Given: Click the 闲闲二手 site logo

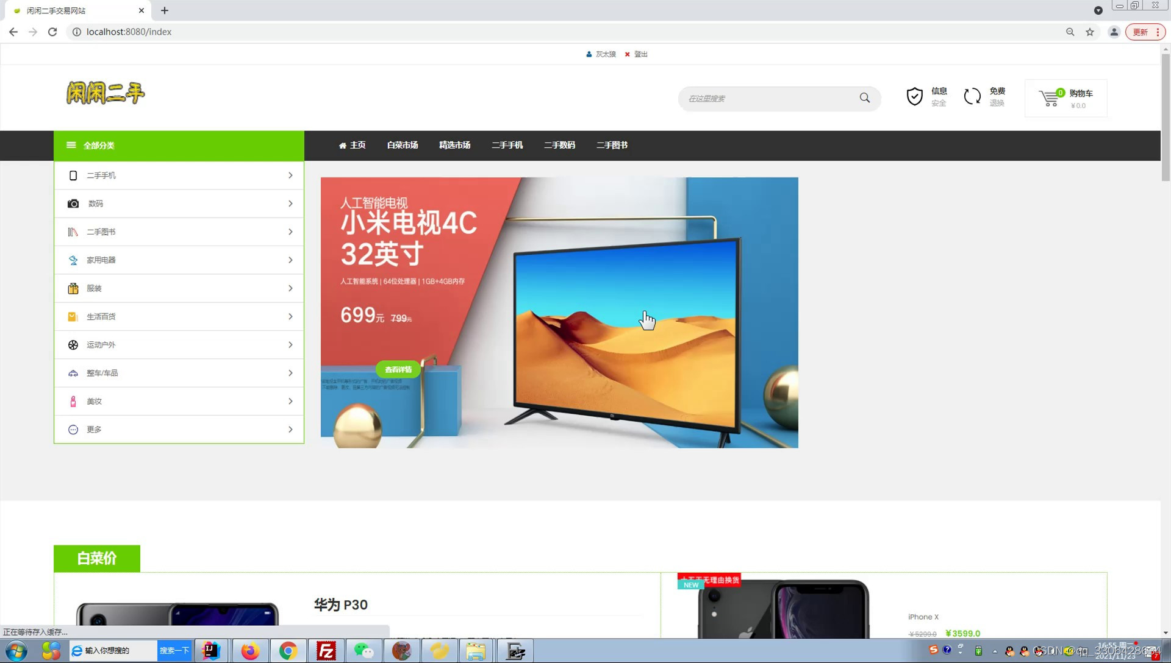Looking at the screenshot, I should [x=106, y=93].
